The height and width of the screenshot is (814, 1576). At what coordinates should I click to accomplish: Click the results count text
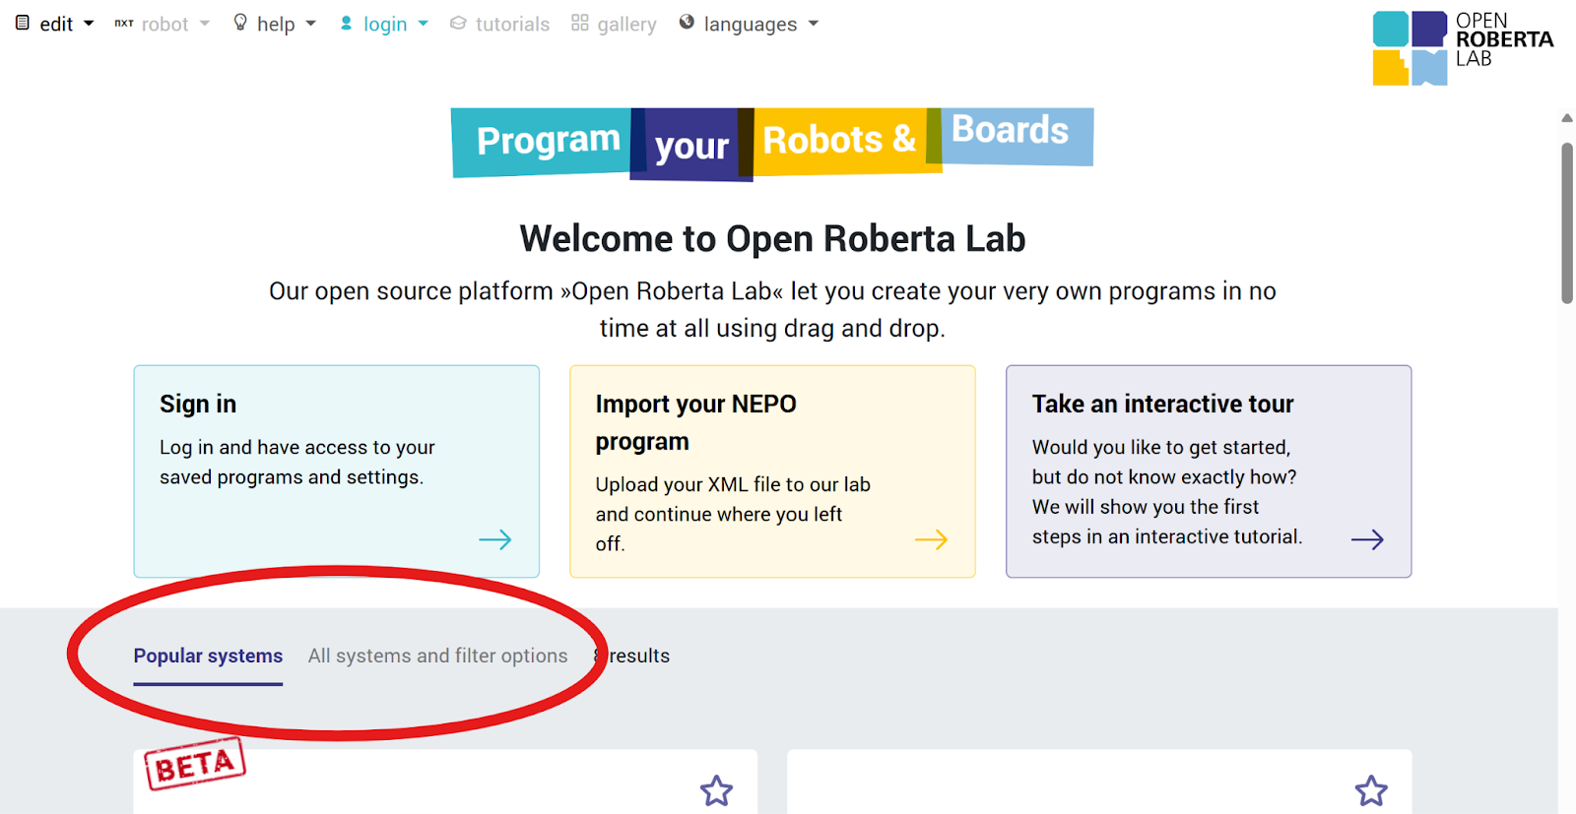pos(632,657)
